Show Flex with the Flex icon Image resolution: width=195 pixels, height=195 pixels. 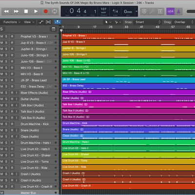48,22
